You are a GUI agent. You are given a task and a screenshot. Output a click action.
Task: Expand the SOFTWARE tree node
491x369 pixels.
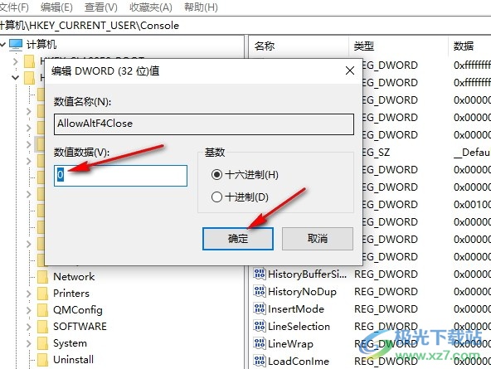29,327
